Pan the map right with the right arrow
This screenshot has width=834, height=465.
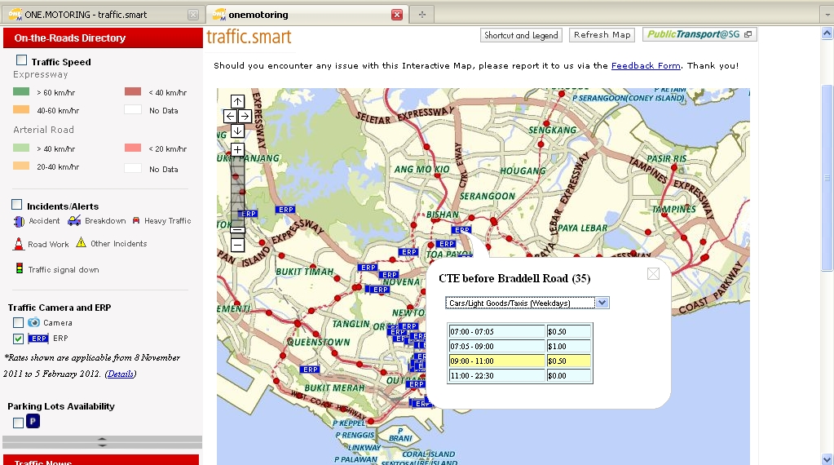click(245, 116)
